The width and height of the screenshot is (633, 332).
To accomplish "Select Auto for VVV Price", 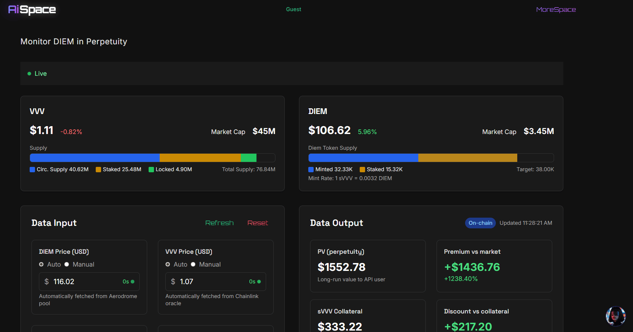I will click(168, 264).
